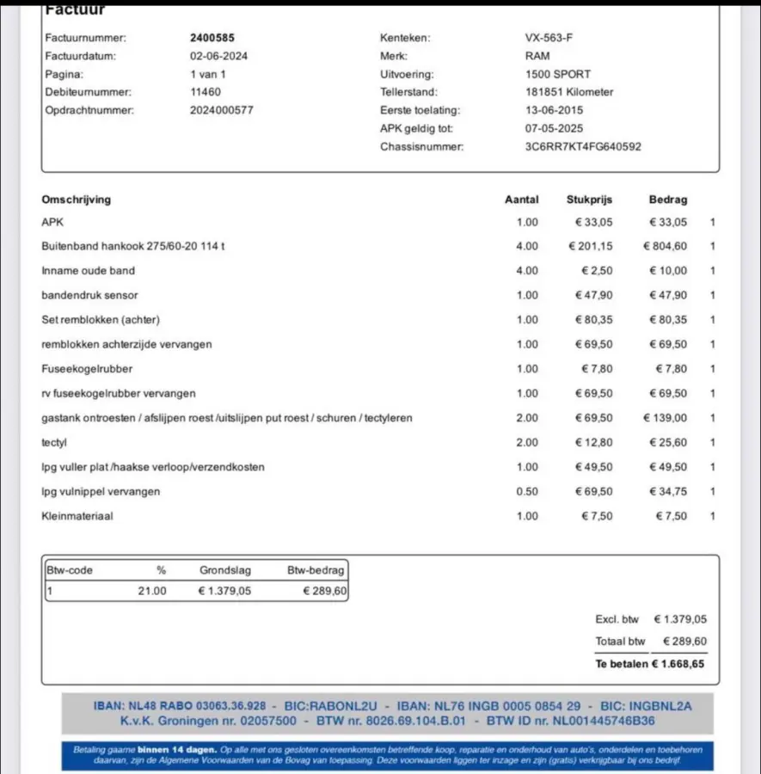Click 'Set remblokken (achter)' description
This screenshot has height=774, width=761.
click(x=101, y=320)
